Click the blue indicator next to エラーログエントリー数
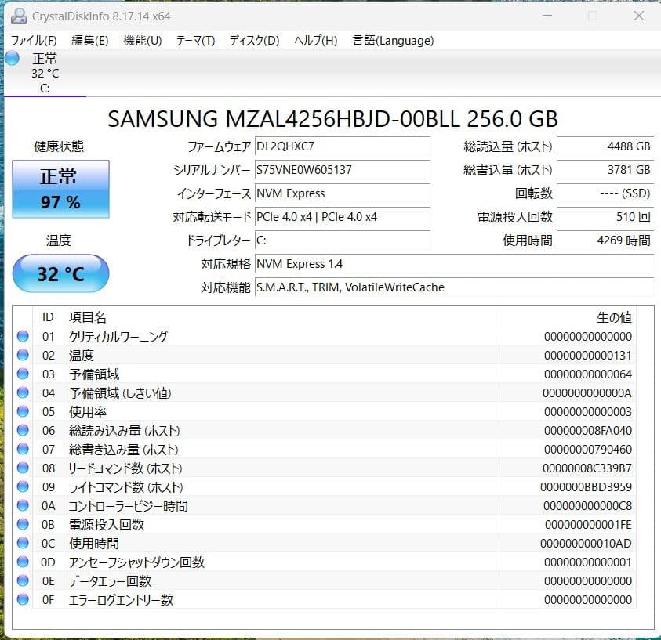This screenshot has width=661, height=640. pyautogui.click(x=24, y=599)
